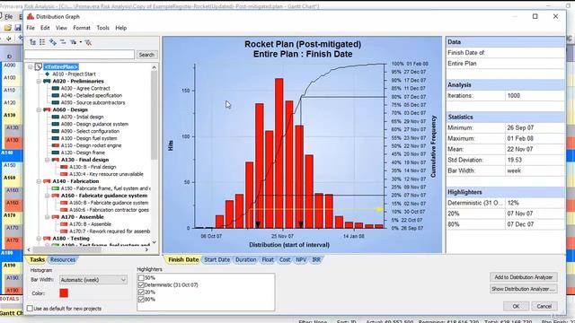
Task: Click the A020 Preliminaries summary bar icon
Action: point(47,82)
